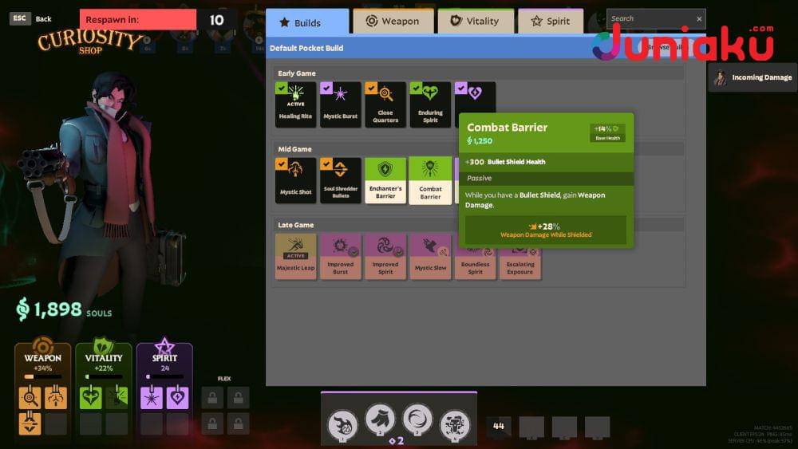The image size is (798, 449).
Task: Click the Incoming Damage button
Action: [753, 77]
